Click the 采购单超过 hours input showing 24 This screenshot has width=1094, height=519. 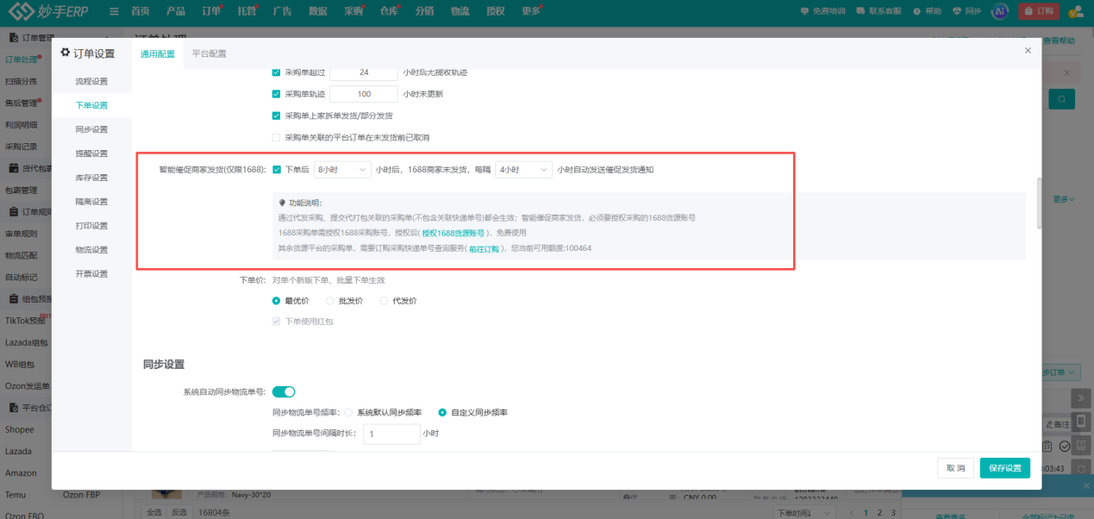coord(364,72)
